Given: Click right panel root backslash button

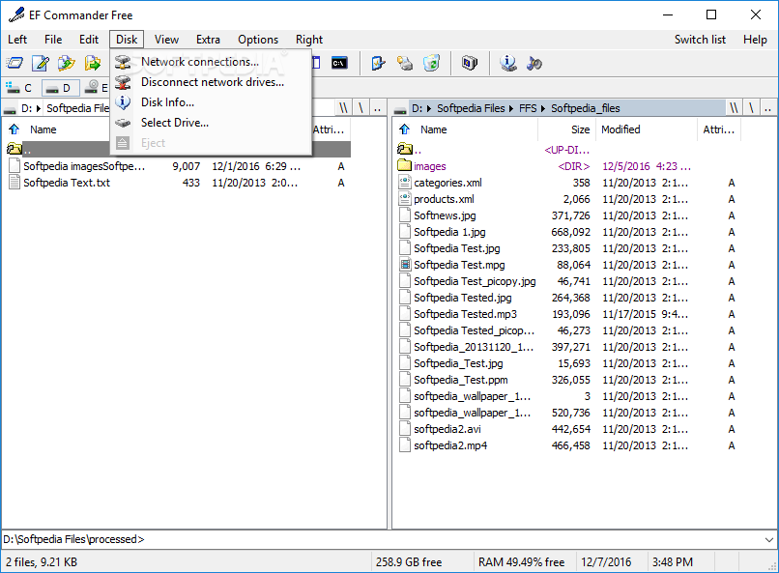Looking at the screenshot, I should pyautogui.click(x=751, y=108).
